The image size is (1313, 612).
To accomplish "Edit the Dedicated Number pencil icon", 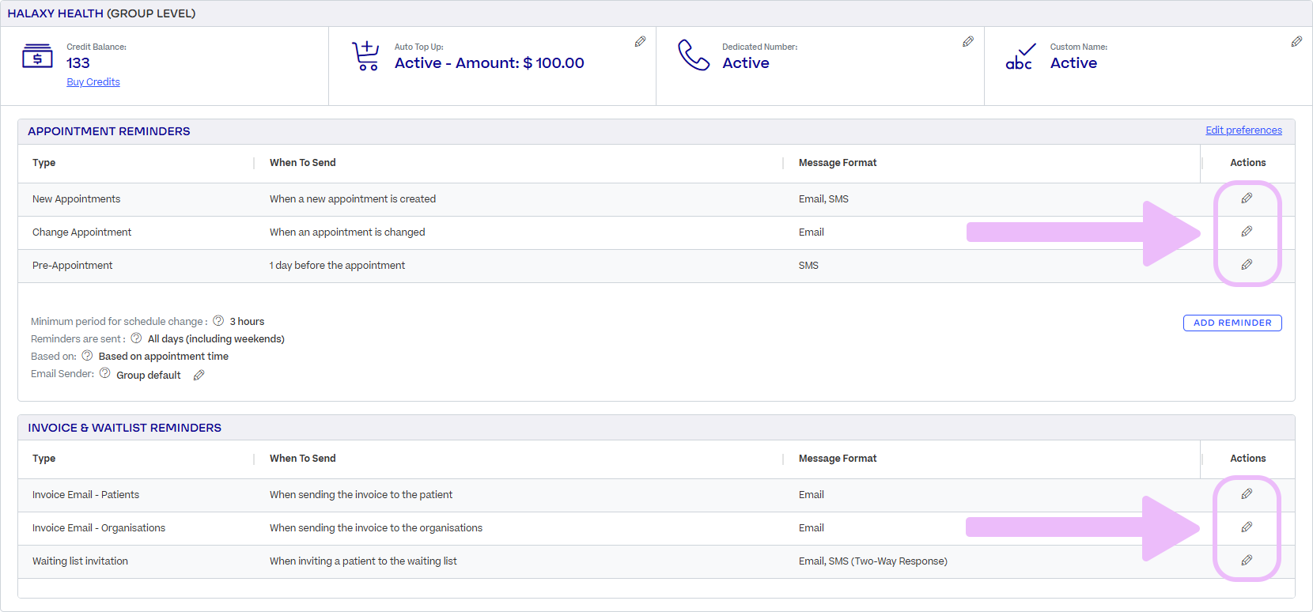I will [967, 42].
